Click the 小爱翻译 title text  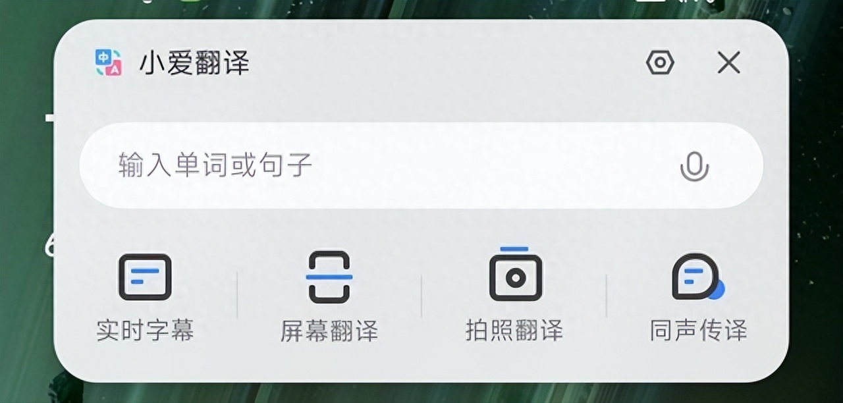click(194, 63)
